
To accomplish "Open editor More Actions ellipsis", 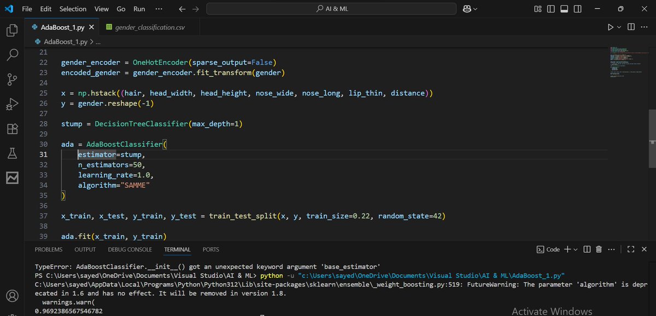I will pyautogui.click(x=643, y=27).
